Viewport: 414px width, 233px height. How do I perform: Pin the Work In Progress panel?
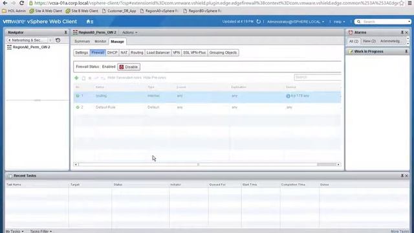pos(406,51)
